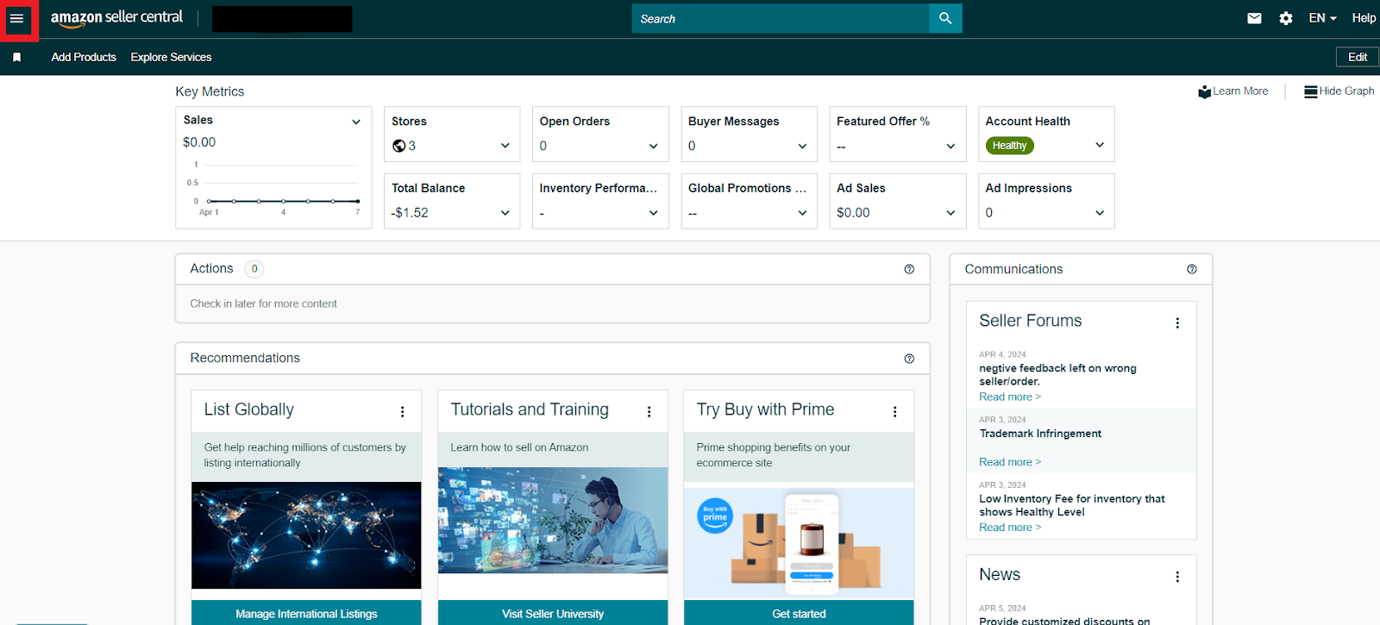
Task: Click the Healthy status badge
Action: 1009,146
